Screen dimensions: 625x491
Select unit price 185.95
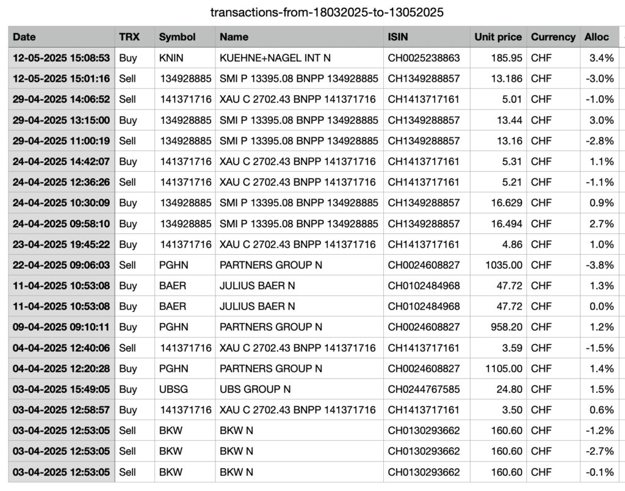(498, 58)
